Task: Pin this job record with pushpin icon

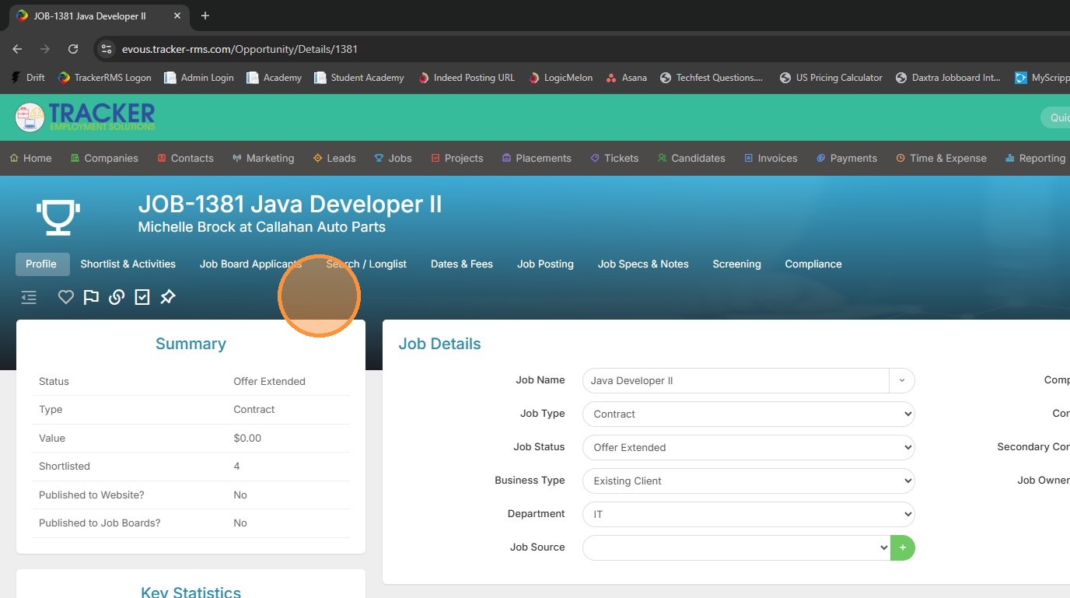Action: point(168,297)
